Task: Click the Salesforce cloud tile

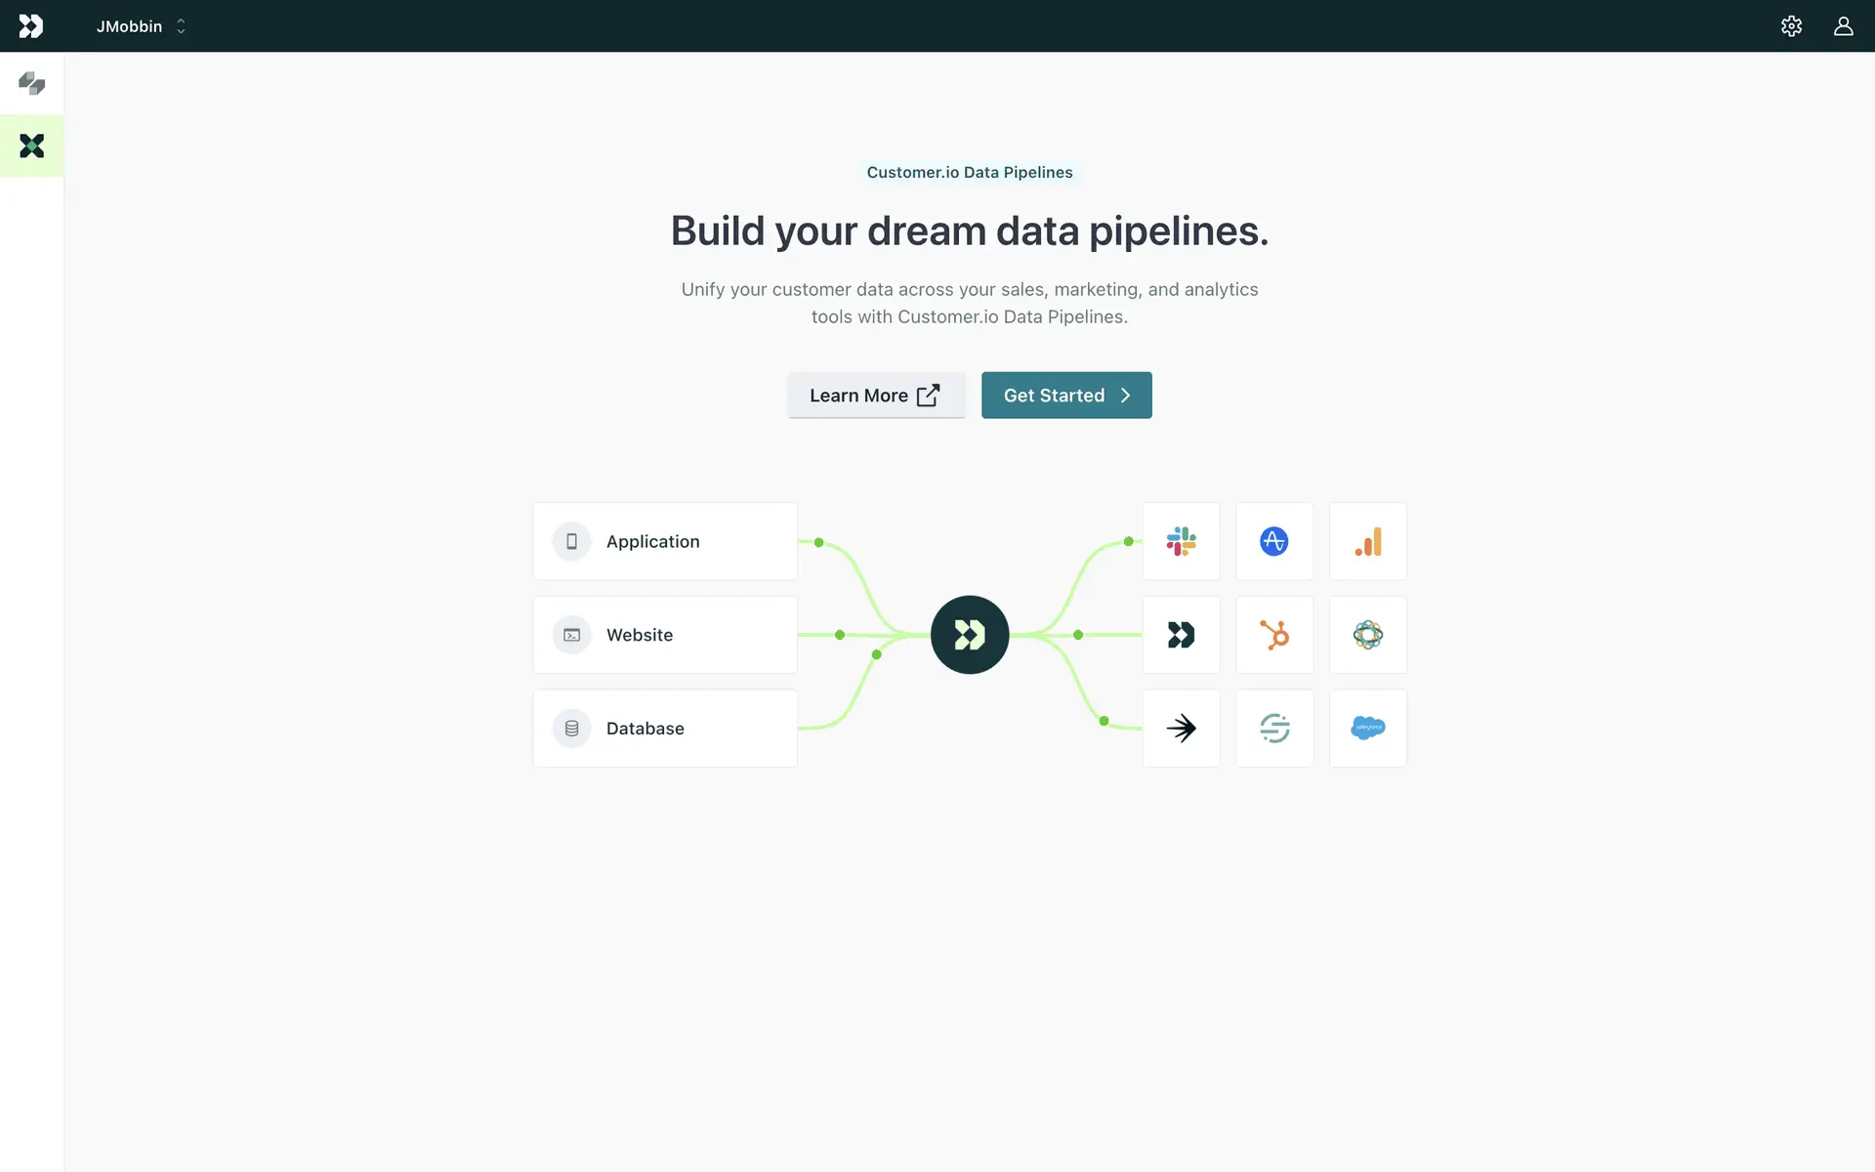Action: click(x=1367, y=729)
